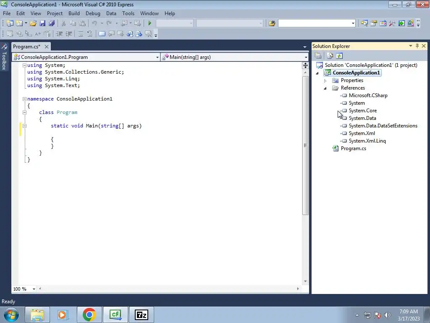Click the Cut scissors icon
Image resolution: width=430 pixels, height=323 pixels.
64,24
